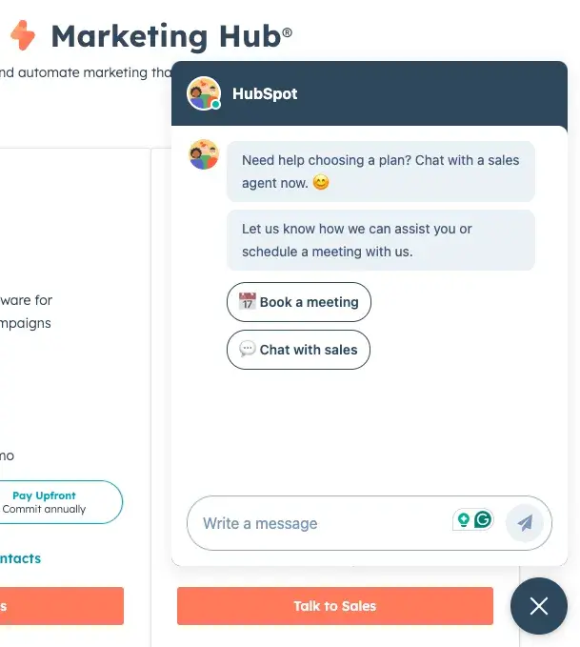580x647 pixels.
Task: Open the Grammarly lightbulb suggestions icon
Action: click(464, 519)
